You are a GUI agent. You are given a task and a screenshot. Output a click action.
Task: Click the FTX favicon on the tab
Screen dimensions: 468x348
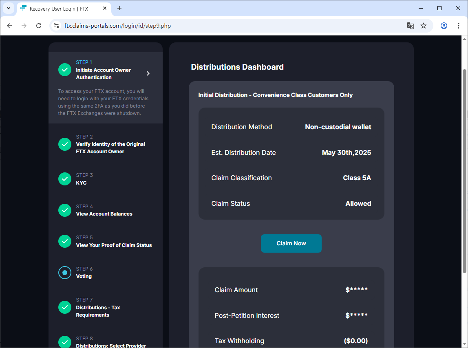(x=23, y=9)
